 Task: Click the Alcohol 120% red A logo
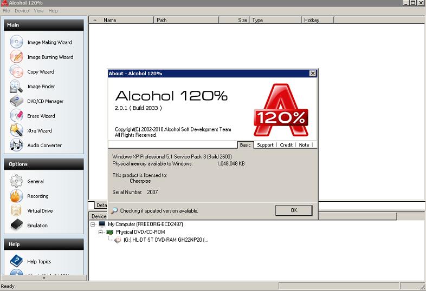tap(281, 110)
